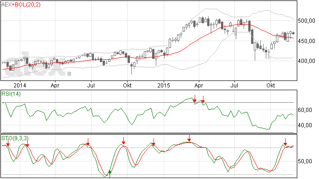Click the 50,00 stochastic axis value
Screen dimensions: 319x179
(305, 161)
